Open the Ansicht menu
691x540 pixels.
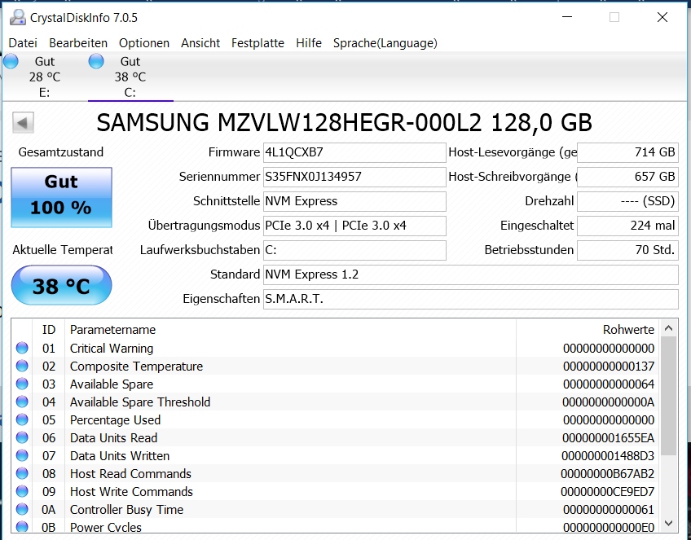pos(200,43)
